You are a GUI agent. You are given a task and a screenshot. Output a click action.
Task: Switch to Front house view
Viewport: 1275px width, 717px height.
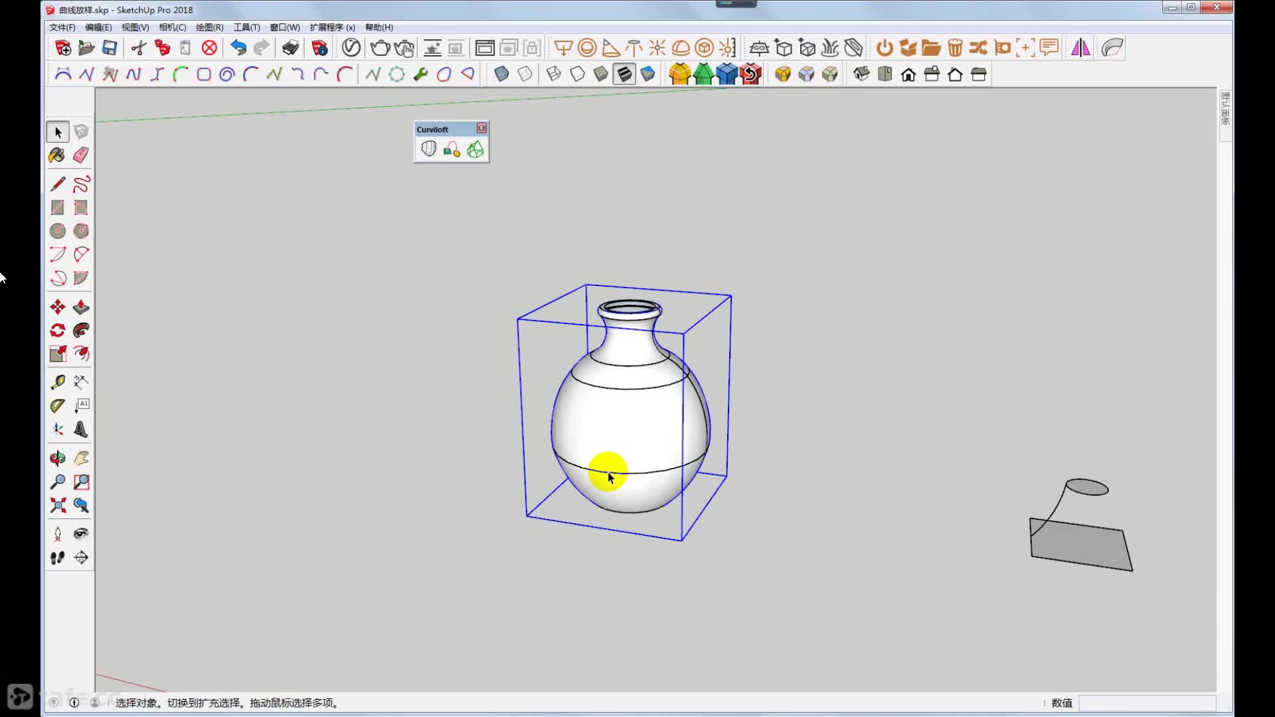pyautogui.click(x=908, y=74)
